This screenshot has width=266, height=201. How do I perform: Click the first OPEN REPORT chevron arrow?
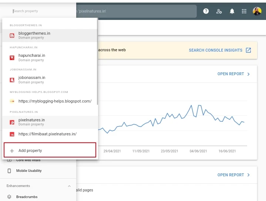(x=249, y=74)
